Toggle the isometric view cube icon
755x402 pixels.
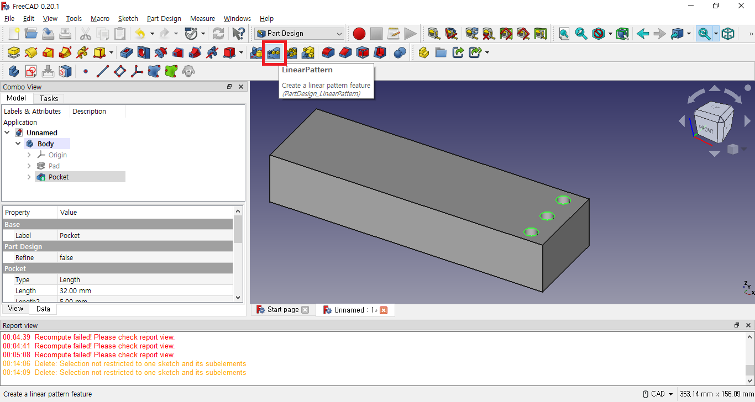pyautogui.click(x=728, y=34)
